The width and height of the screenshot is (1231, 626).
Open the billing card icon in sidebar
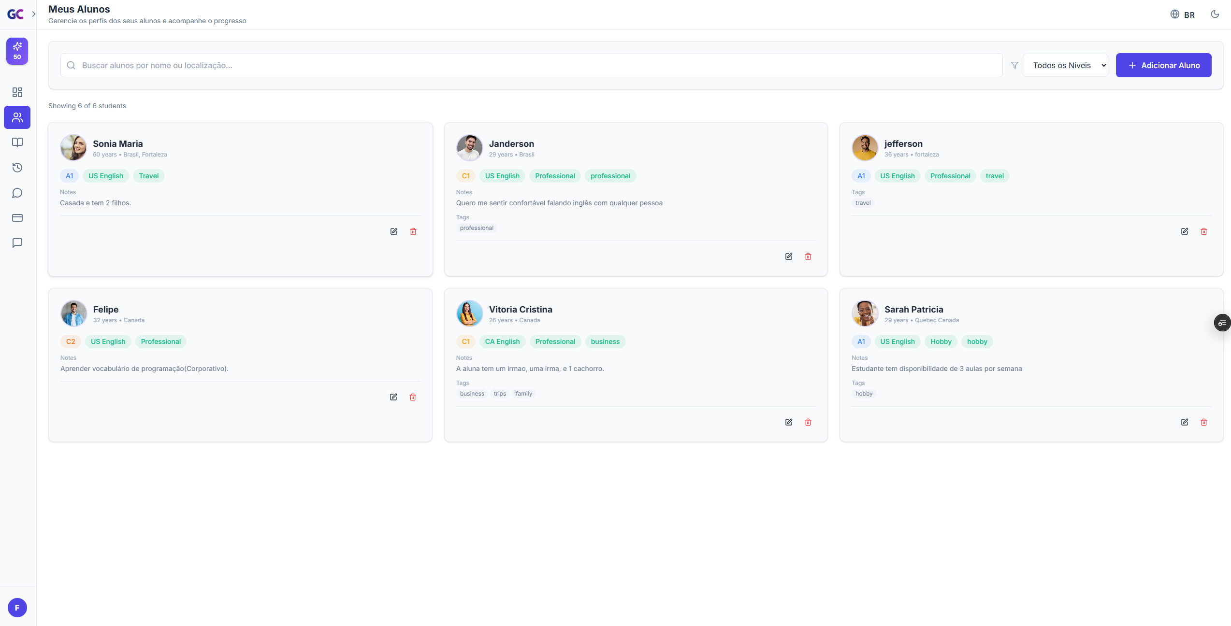[17, 218]
